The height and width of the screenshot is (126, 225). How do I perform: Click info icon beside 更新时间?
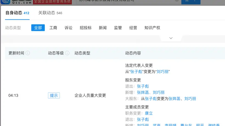coord(27,53)
